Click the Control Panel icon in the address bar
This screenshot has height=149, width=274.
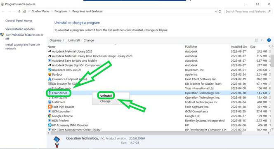[25, 12]
